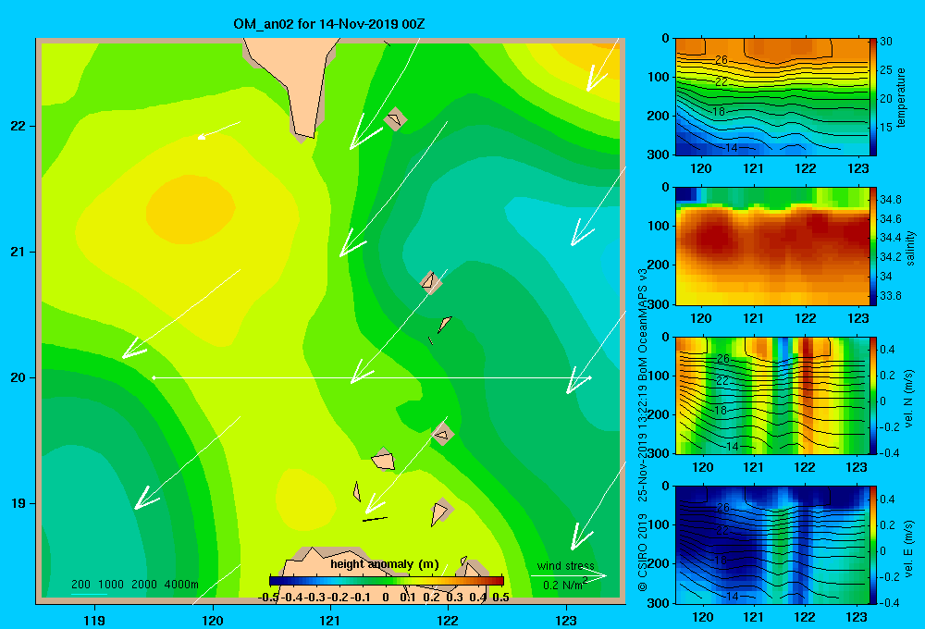The image size is (925, 629).
Task: Open the salinity section panel
Action: coord(771,247)
